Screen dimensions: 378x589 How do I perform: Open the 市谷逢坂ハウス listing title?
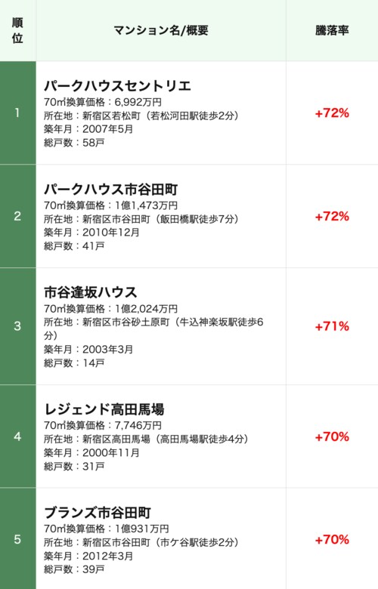click(x=90, y=292)
